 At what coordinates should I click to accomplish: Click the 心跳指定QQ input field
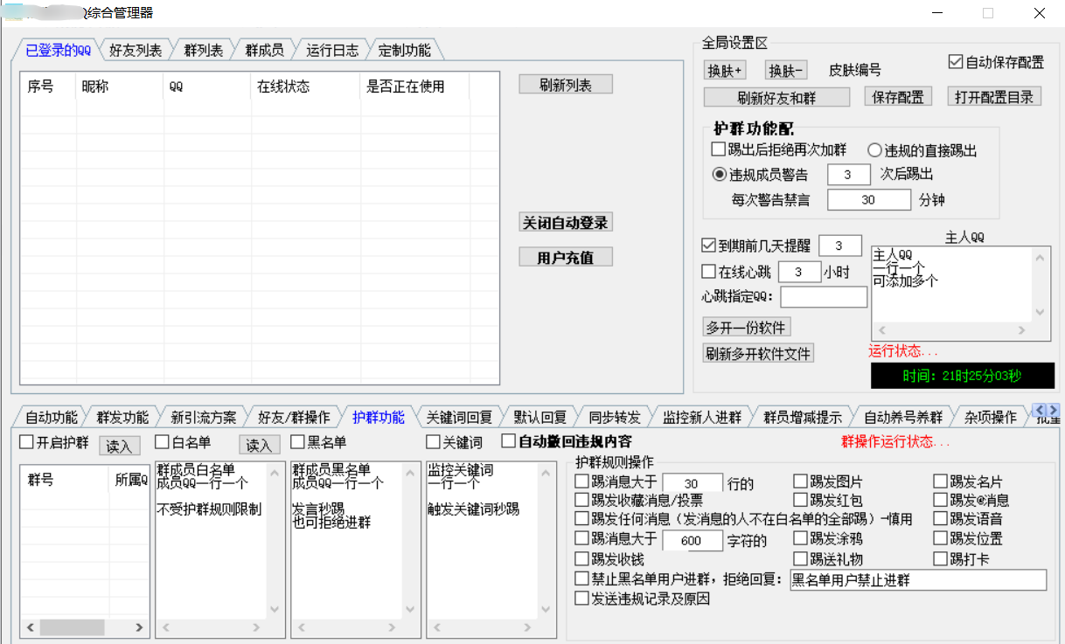824,297
